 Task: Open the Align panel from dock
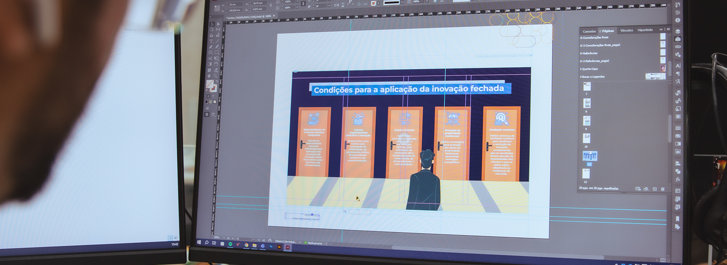[678, 163]
